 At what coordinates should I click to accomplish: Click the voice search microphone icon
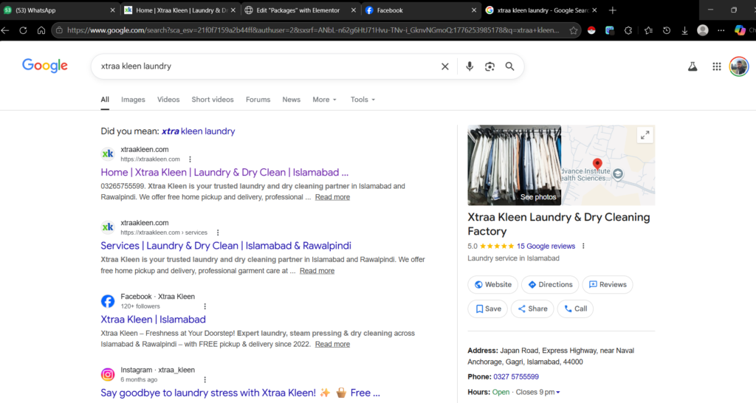469,66
